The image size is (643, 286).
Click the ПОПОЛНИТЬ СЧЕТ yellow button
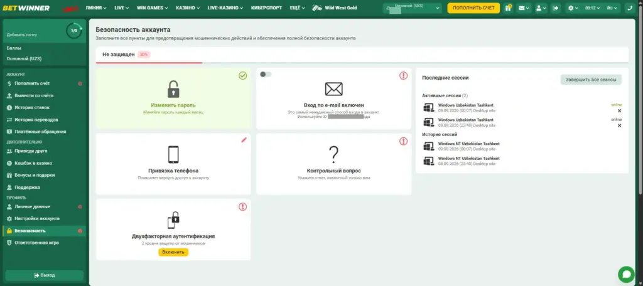pyautogui.click(x=473, y=8)
